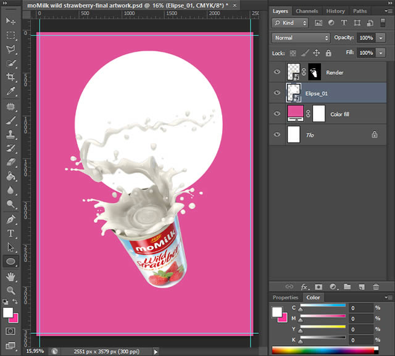Click the foreground color swatch in toolbar
This screenshot has width=395, height=356.
pyautogui.click(x=8, y=313)
